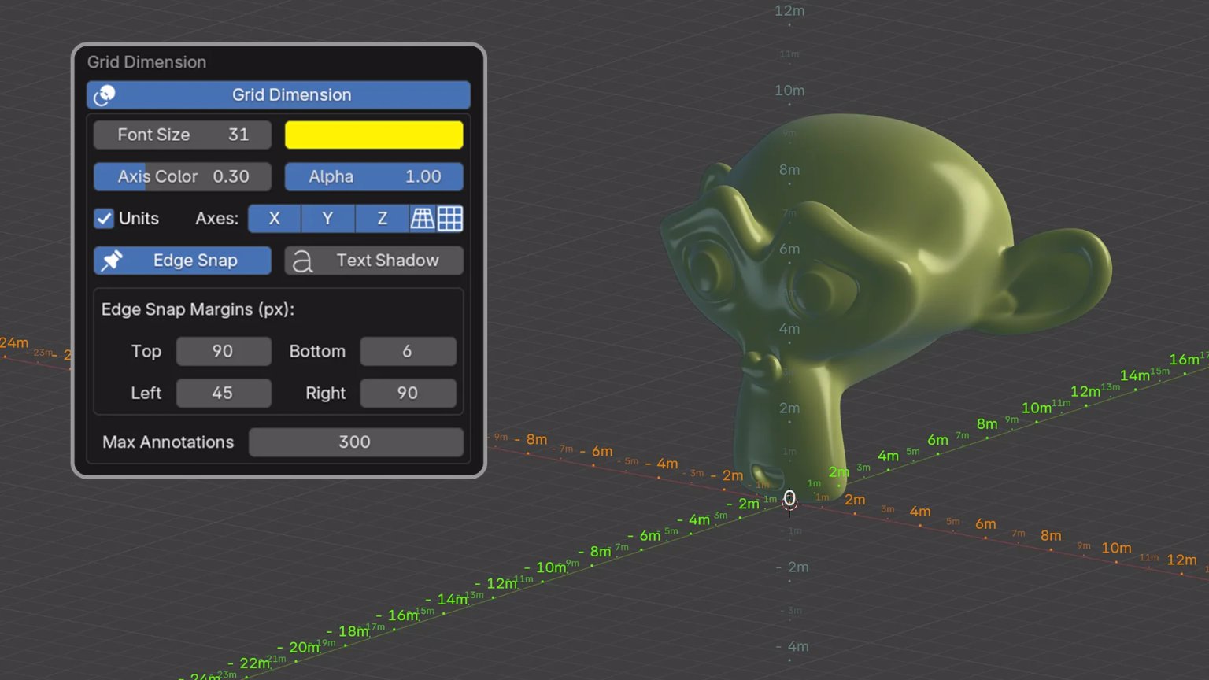1209x680 pixels.
Task: Toggle the Y axis button
Action: coord(327,219)
